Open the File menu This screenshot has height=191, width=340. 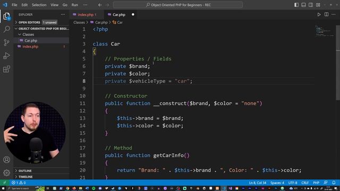[14, 5]
